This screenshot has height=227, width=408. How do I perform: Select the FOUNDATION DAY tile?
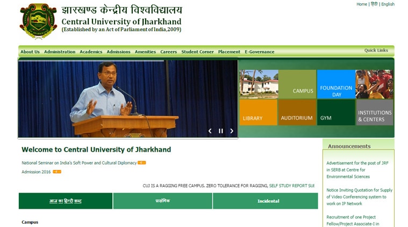(x=336, y=84)
